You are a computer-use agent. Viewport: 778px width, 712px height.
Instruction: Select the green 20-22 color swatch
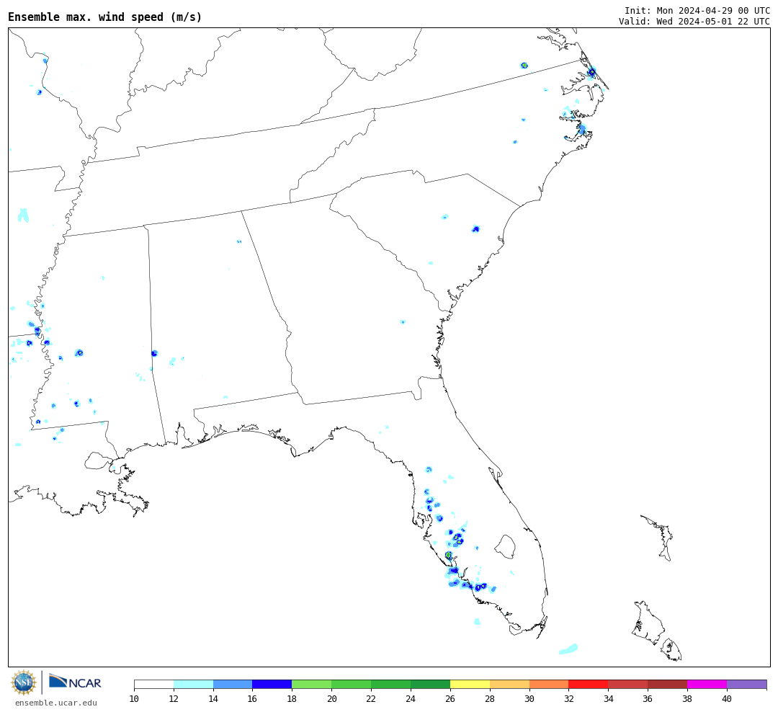click(x=352, y=685)
